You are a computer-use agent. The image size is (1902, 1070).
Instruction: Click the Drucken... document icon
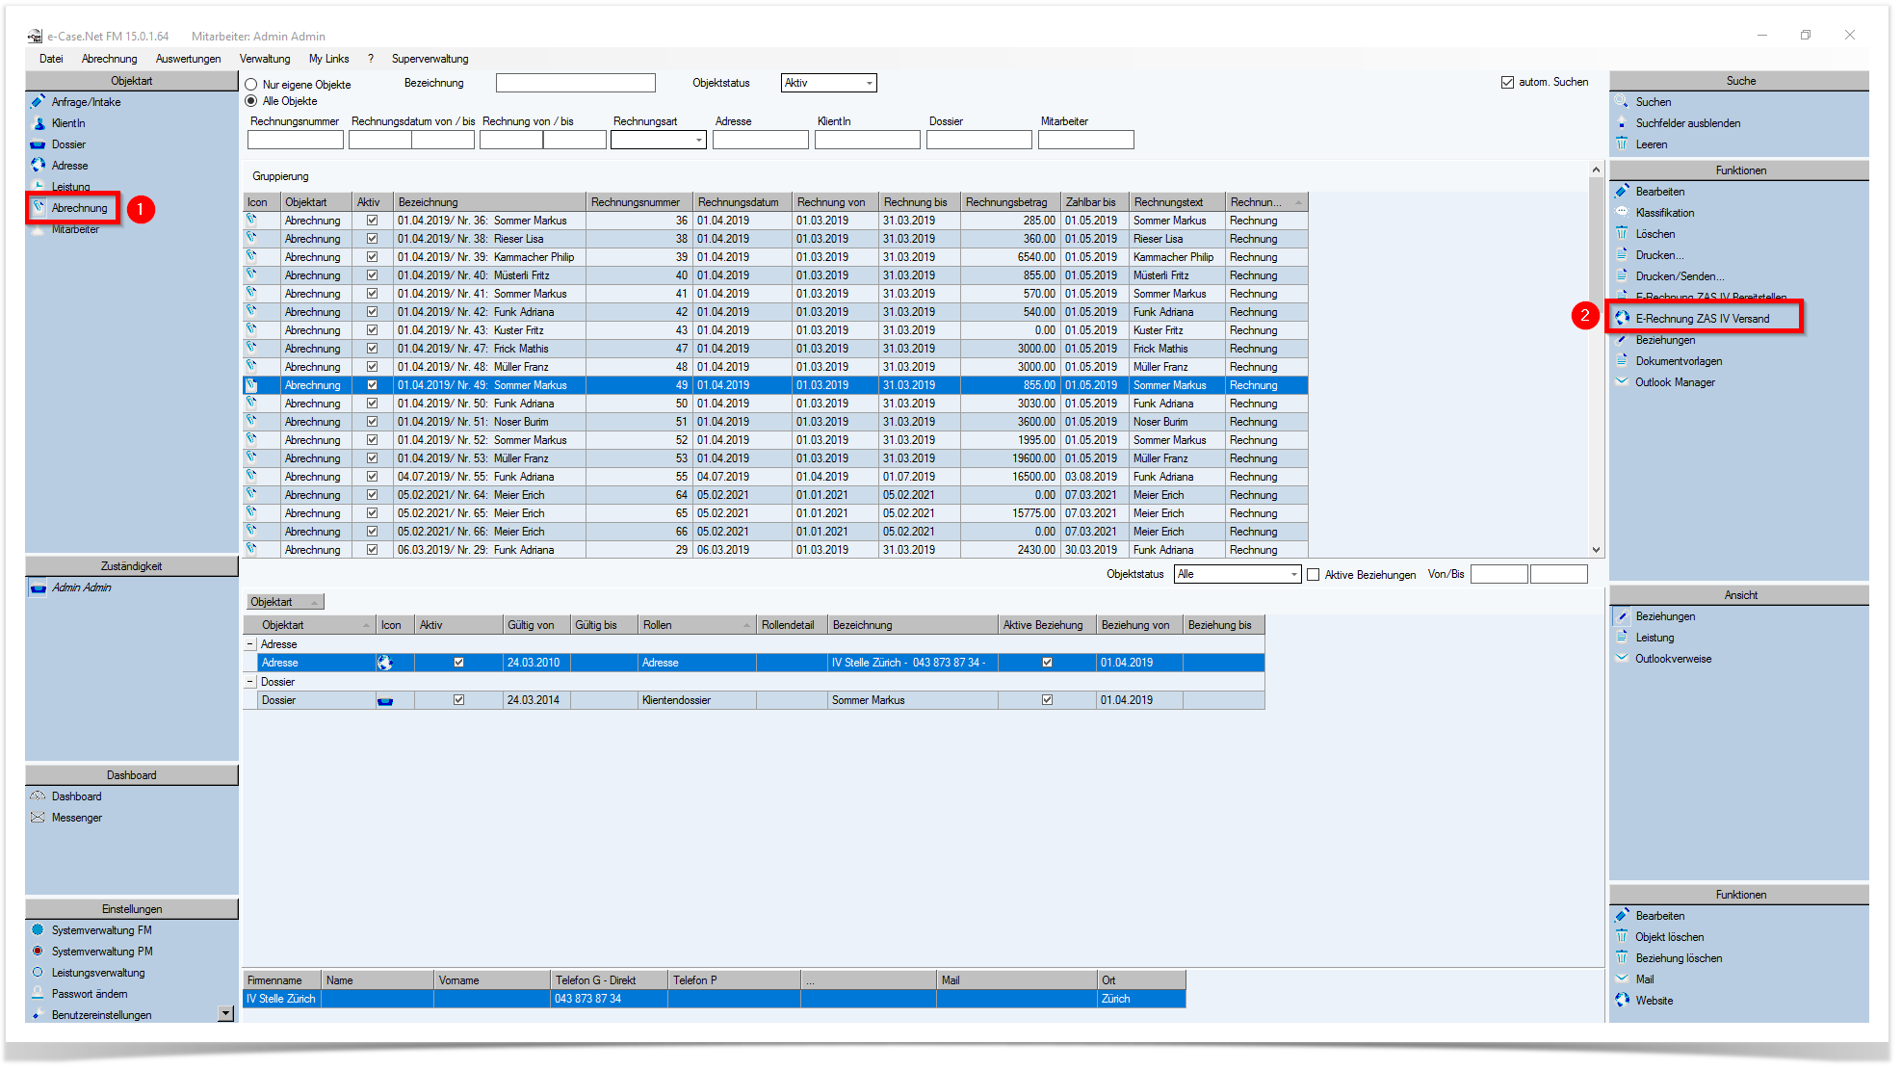pyautogui.click(x=1622, y=255)
